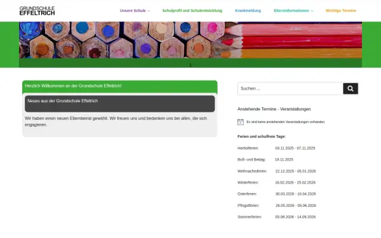The width and height of the screenshot is (381, 238).
Task: Click Neues aus der Grundschule Effeltrich heading
Action: pyautogui.click(x=120, y=103)
